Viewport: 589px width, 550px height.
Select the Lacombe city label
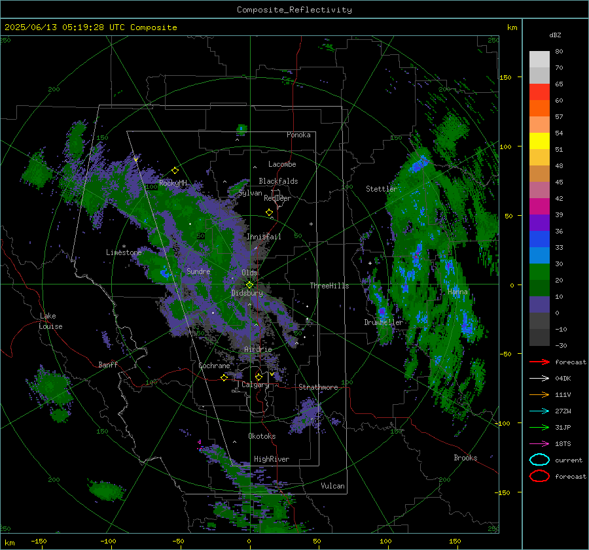click(282, 164)
